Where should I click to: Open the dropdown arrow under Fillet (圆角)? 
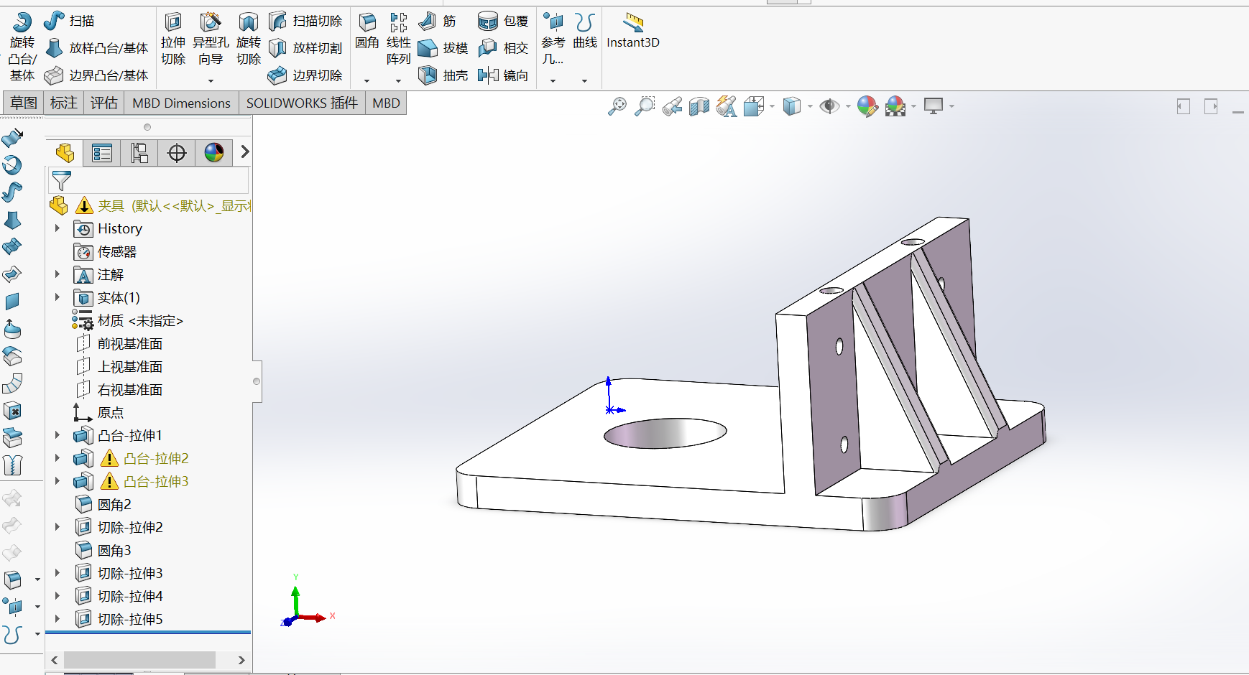click(x=367, y=80)
